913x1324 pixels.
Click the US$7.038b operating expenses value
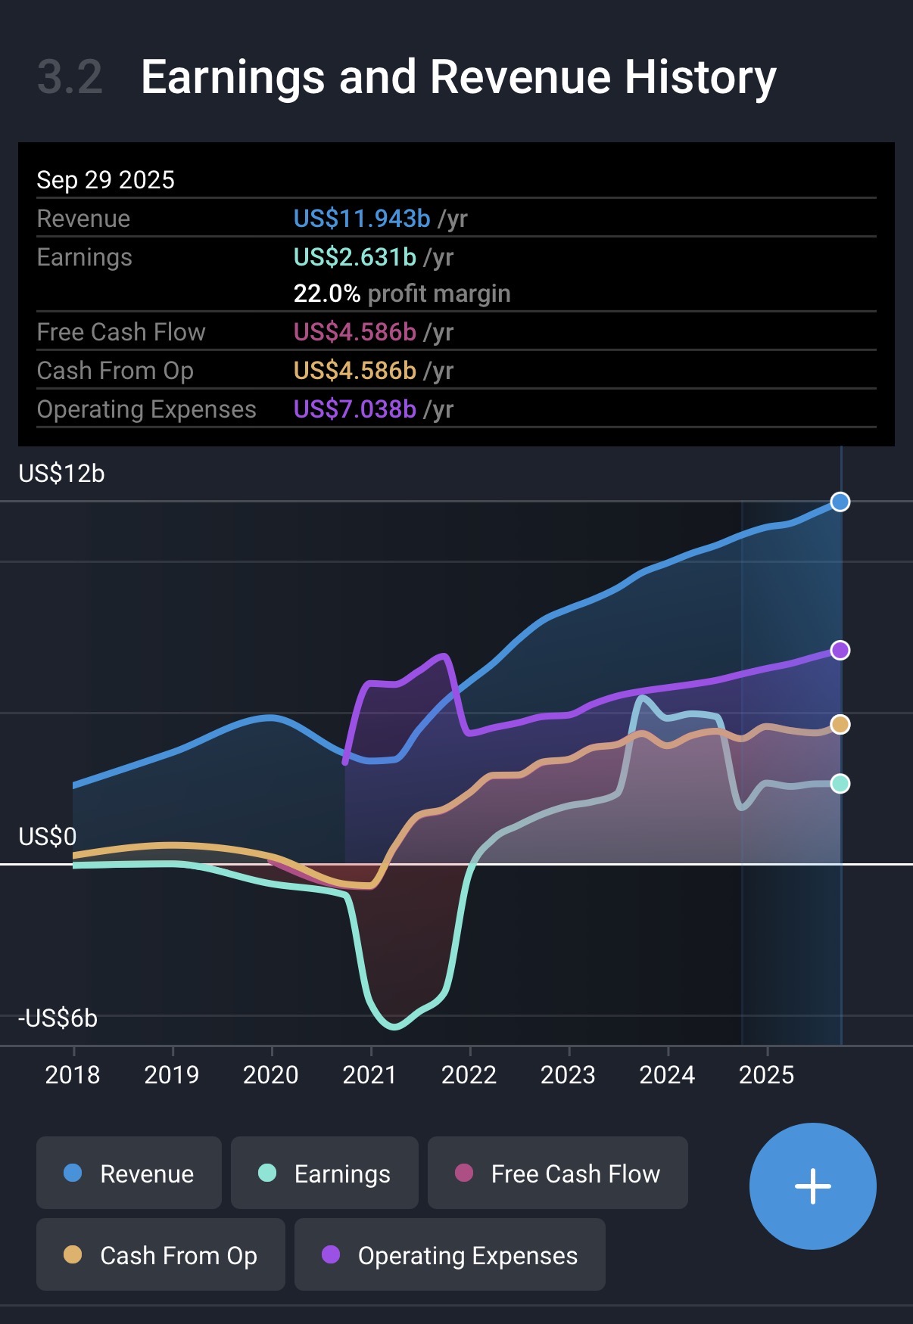pyautogui.click(x=354, y=409)
